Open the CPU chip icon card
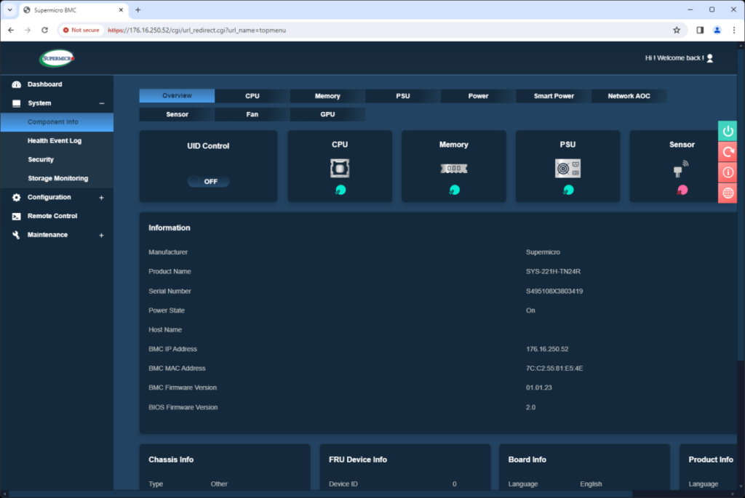The height and width of the screenshot is (498, 745). (340, 168)
